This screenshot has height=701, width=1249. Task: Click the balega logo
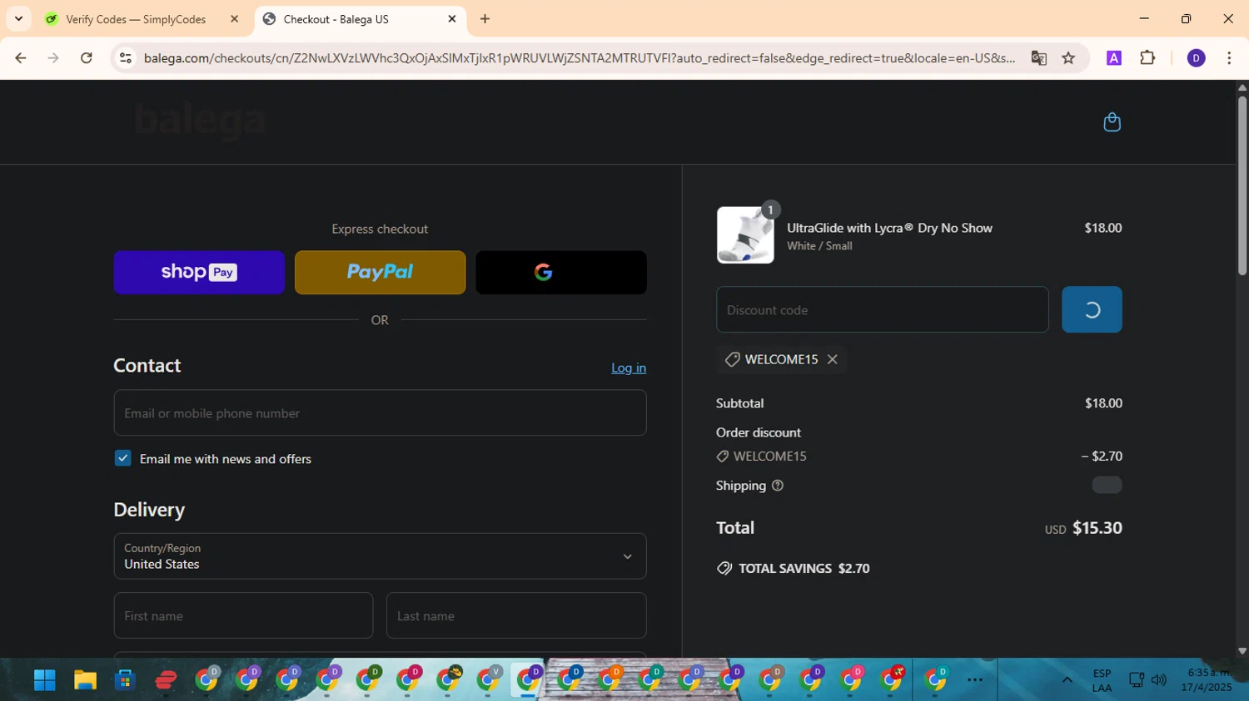pyautogui.click(x=200, y=121)
